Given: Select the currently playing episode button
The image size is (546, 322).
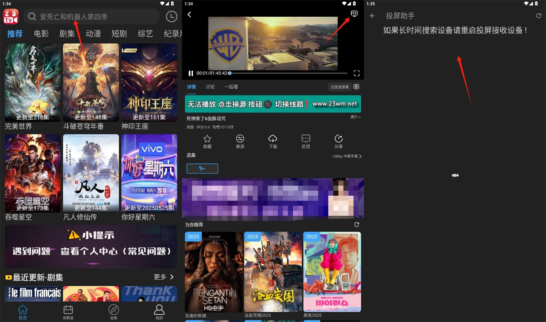Looking at the screenshot, I should tap(202, 169).
